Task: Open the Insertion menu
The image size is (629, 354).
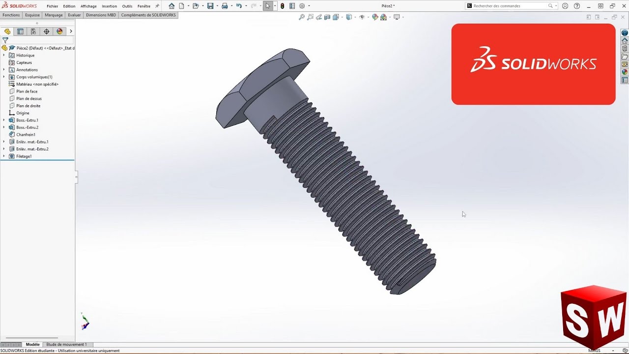Action: click(x=109, y=6)
